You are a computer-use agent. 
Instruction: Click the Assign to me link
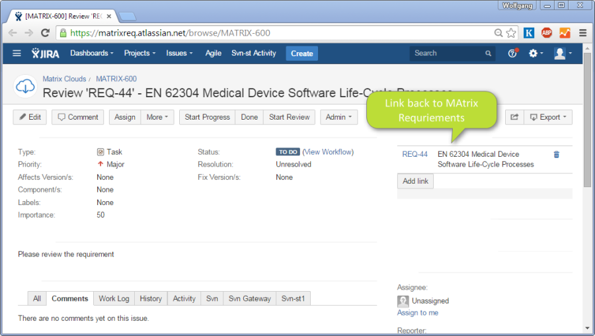click(x=417, y=313)
